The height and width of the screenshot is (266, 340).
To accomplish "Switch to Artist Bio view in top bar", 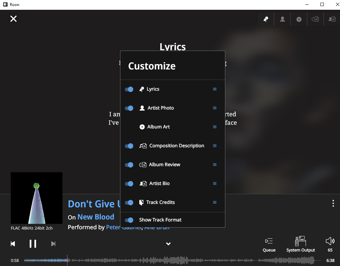I will (332, 19).
